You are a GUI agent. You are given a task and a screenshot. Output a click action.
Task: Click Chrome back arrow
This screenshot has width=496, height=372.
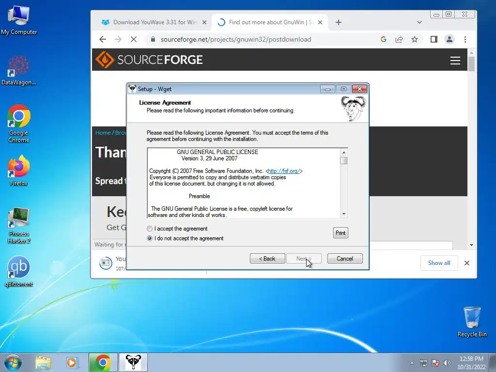[x=103, y=39]
